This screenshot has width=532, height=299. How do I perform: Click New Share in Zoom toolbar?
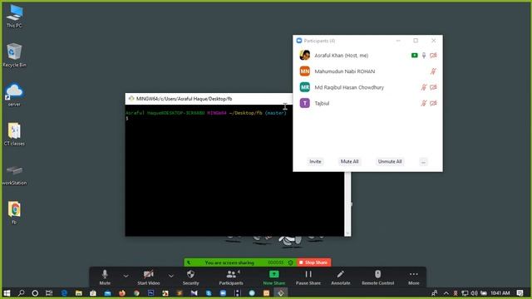point(274,277)
